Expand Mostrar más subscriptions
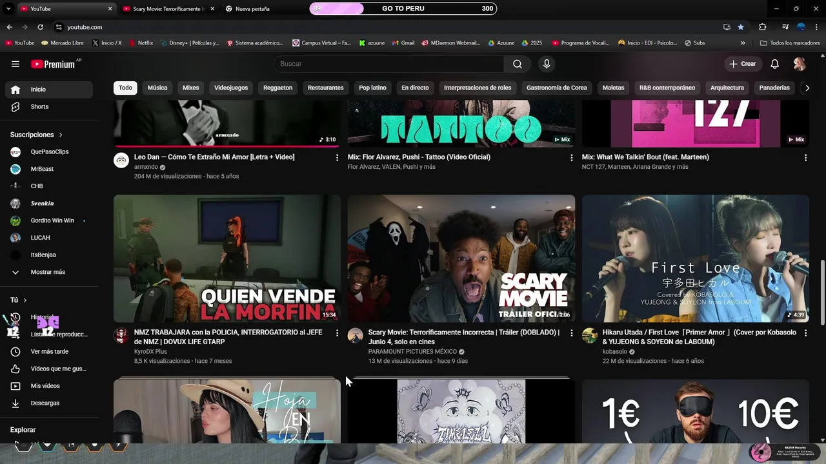The image size is (826, 464). point(49,272)
